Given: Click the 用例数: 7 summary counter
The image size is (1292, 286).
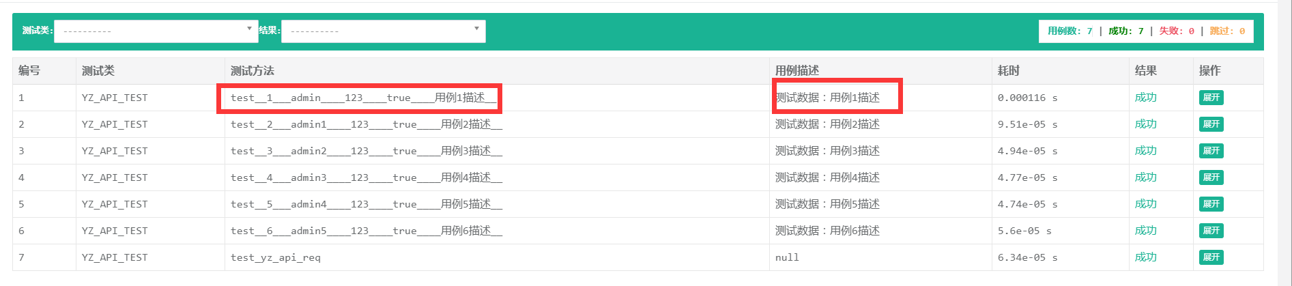Looking at the screenshot, I should [x=1070, y=31].
